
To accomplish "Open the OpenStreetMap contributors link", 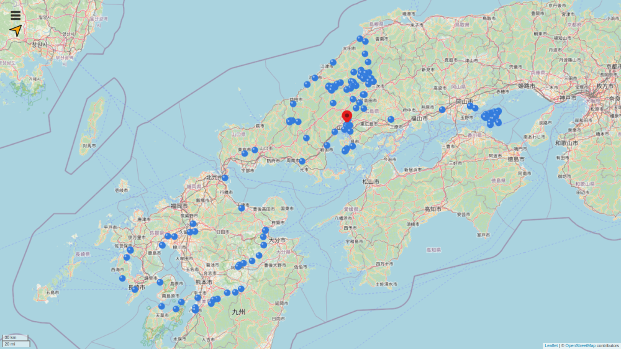I will click(x=580, y=345).
